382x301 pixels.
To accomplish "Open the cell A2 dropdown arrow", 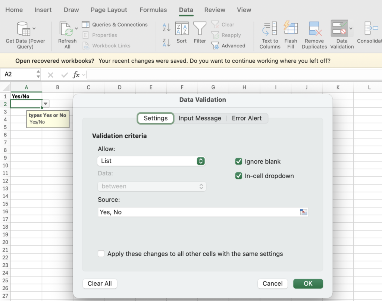I will coord(45,104).
